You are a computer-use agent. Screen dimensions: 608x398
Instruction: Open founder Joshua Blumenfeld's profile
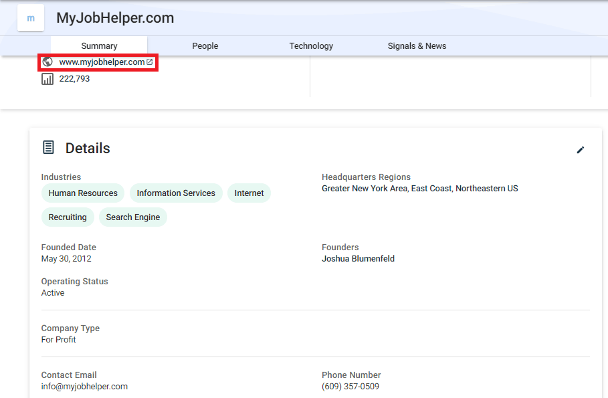coord(358,259)
